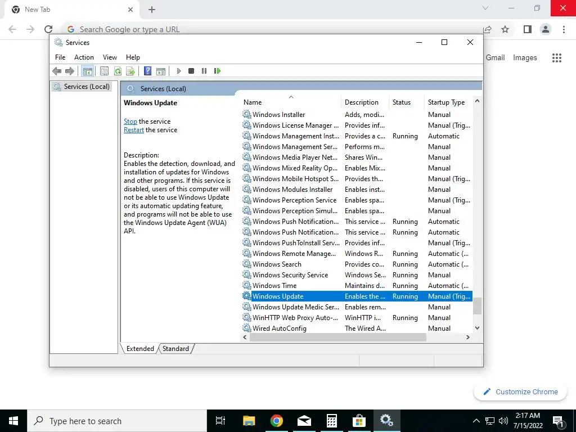Click the Pause Service icon
This screenshot has height=432, width=576.
pos(204,71)
